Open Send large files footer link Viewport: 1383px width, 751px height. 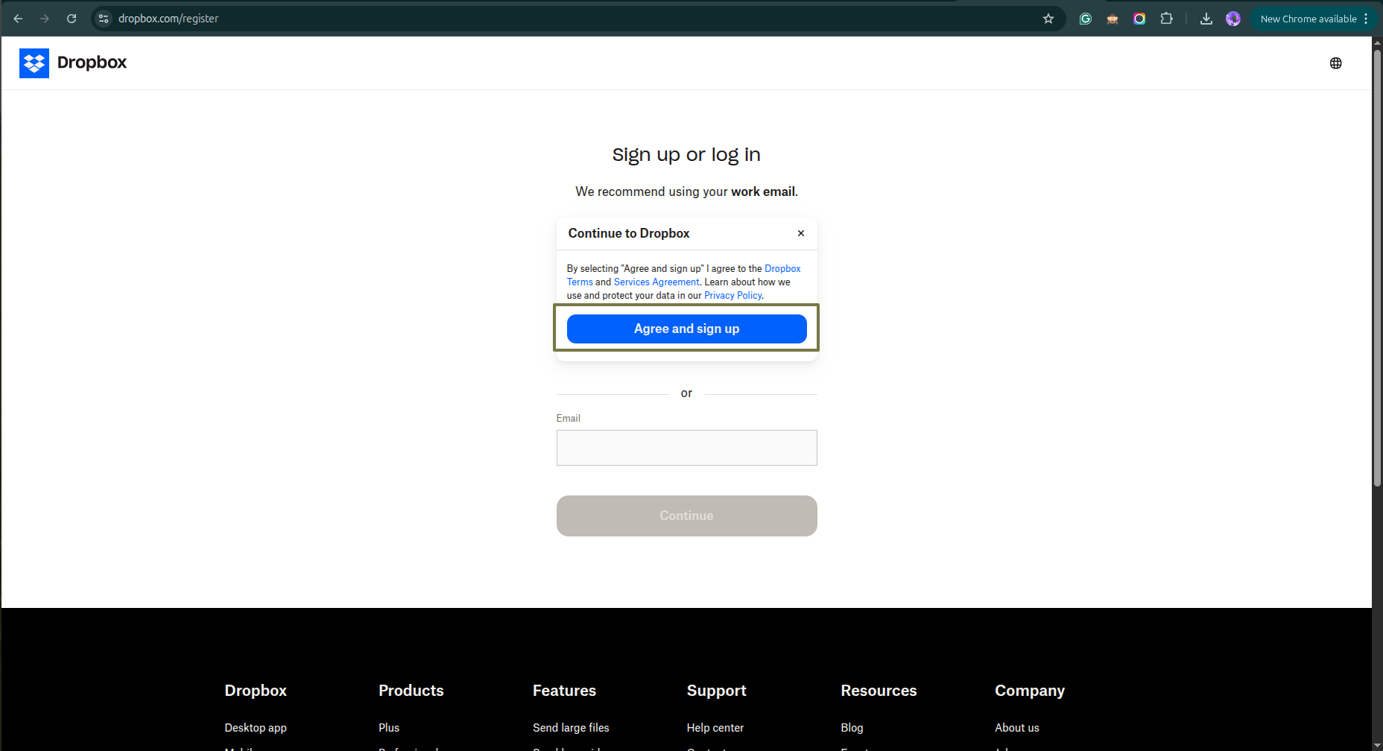point(571,728)
